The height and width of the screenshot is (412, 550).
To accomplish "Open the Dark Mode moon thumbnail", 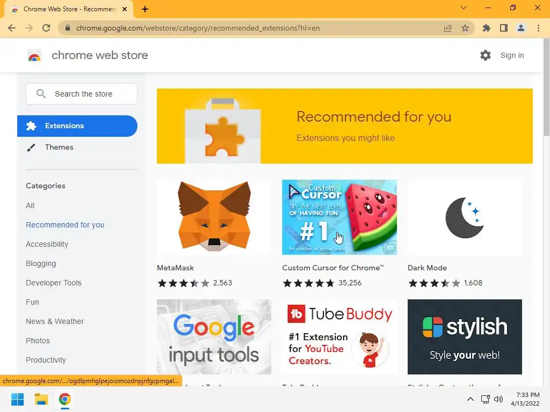I will [x=465, y=217].
